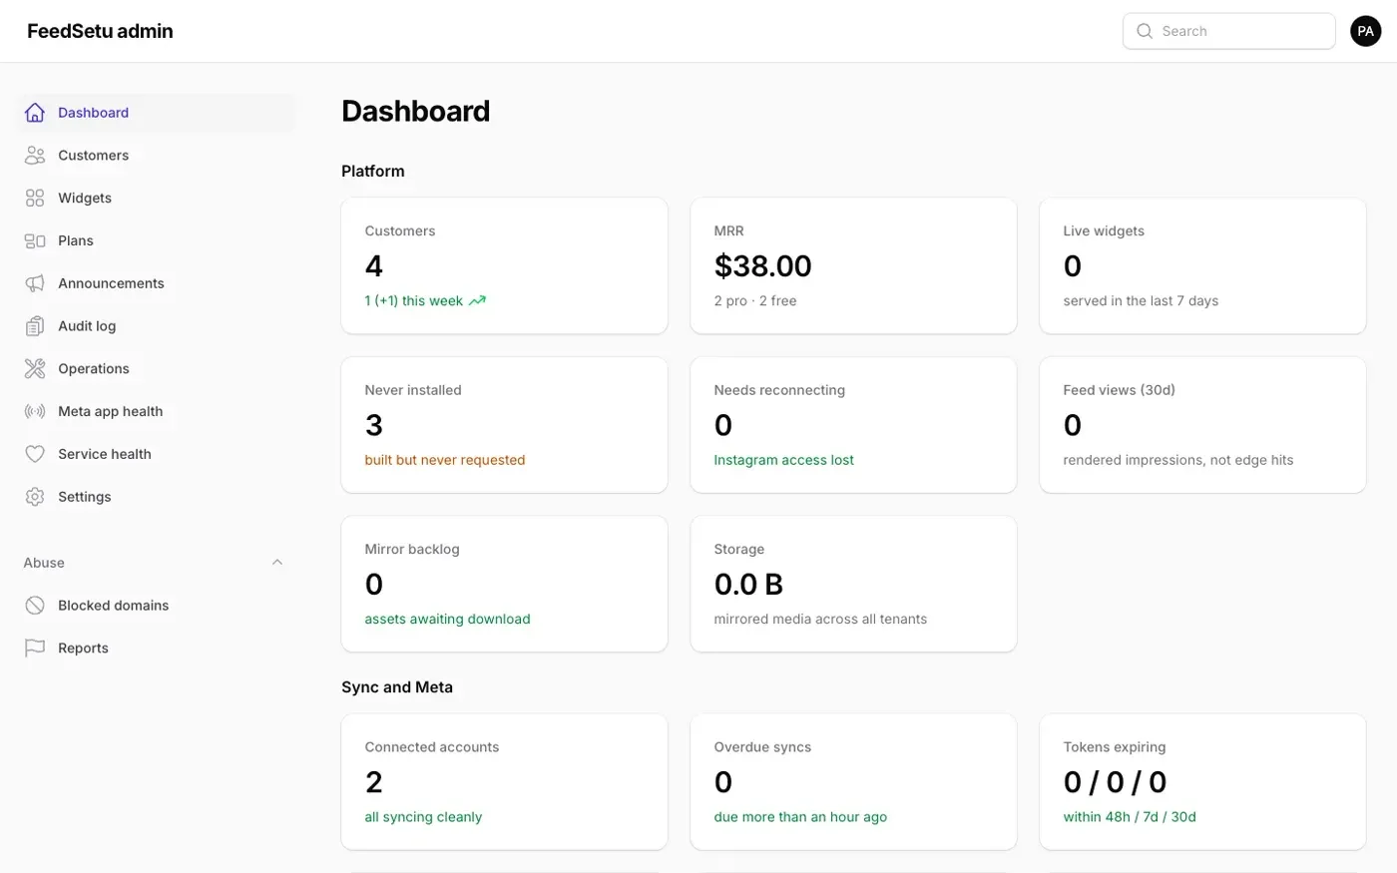
Task: Click the Never installed card title
Action: 413,390
